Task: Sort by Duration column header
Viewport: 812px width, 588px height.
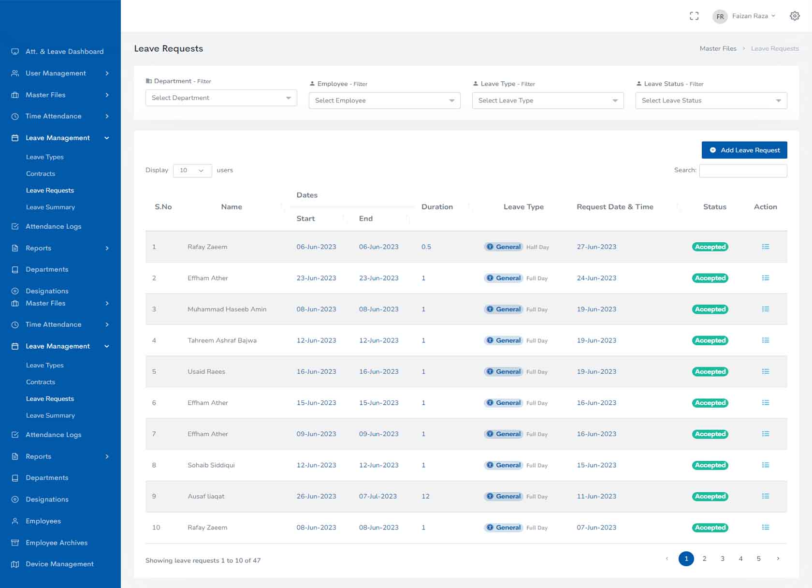Action: [437, 207]
